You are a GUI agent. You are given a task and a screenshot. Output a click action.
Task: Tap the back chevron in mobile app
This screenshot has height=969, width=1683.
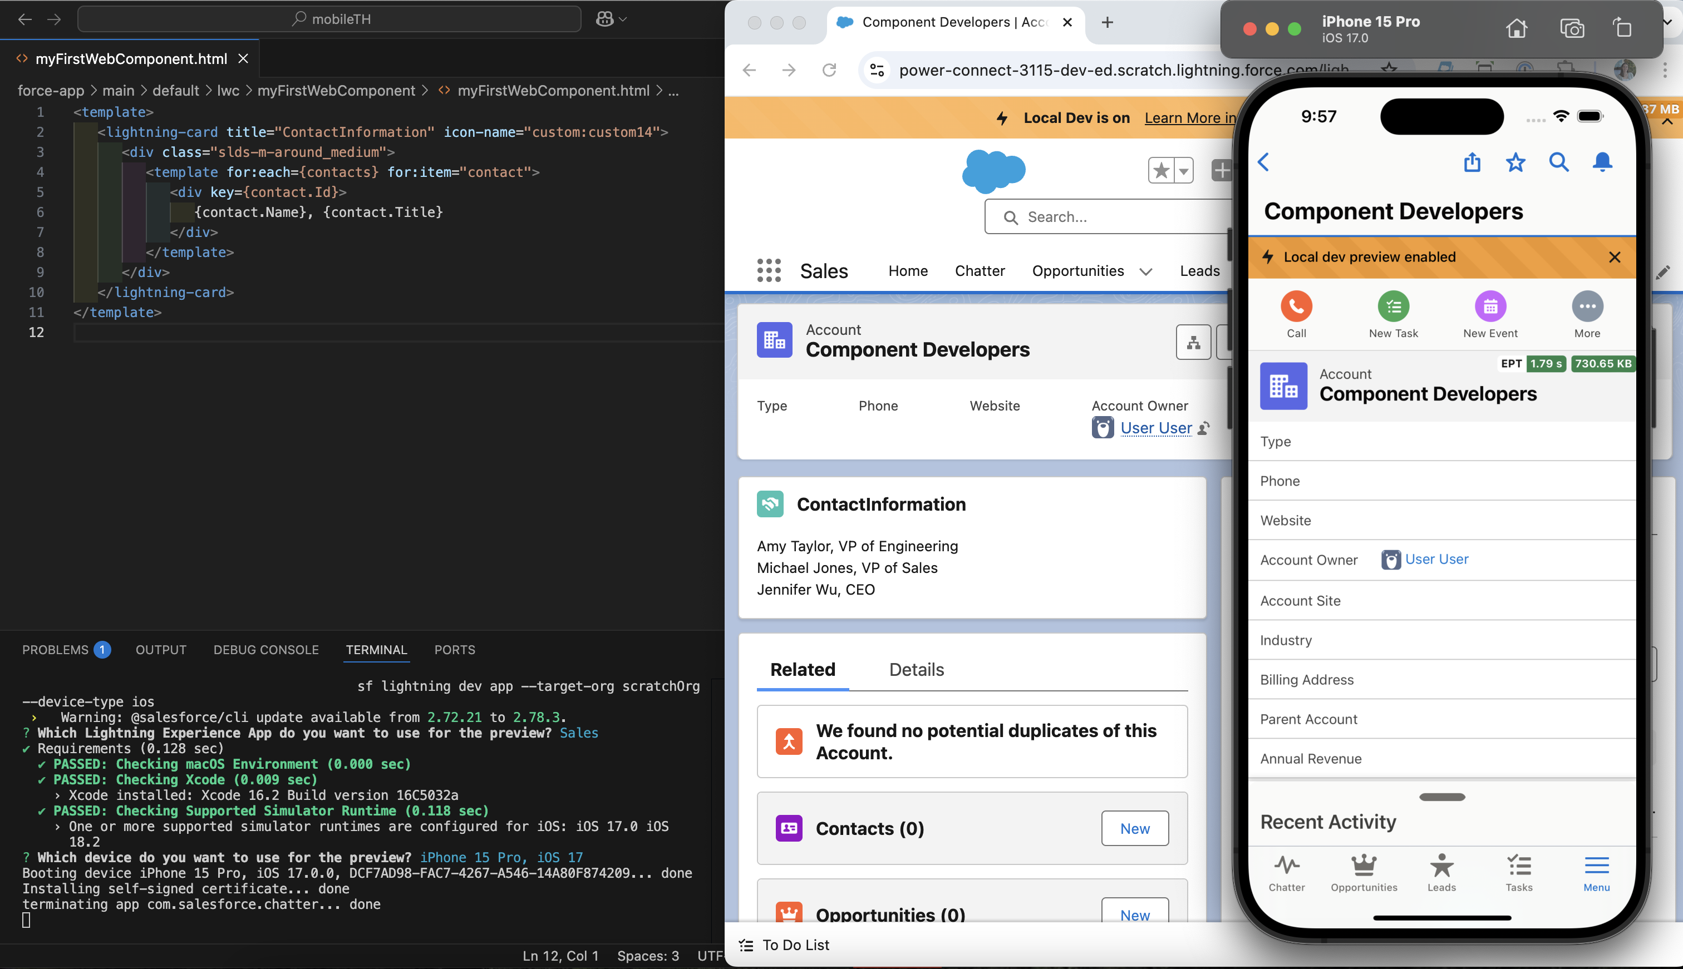(x=1263, y=162)
